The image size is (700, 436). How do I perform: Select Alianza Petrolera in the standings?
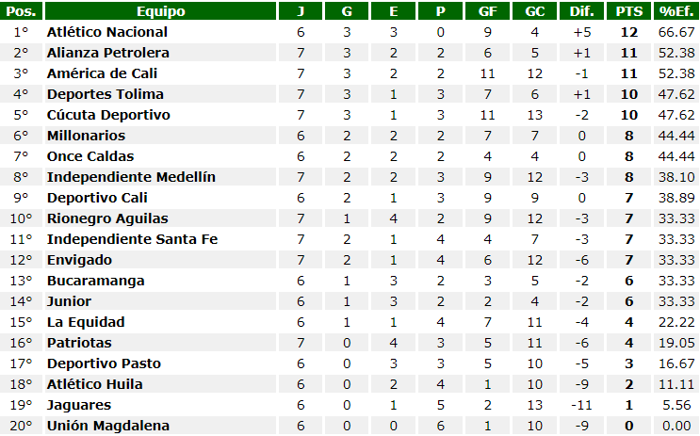point(108,53)
